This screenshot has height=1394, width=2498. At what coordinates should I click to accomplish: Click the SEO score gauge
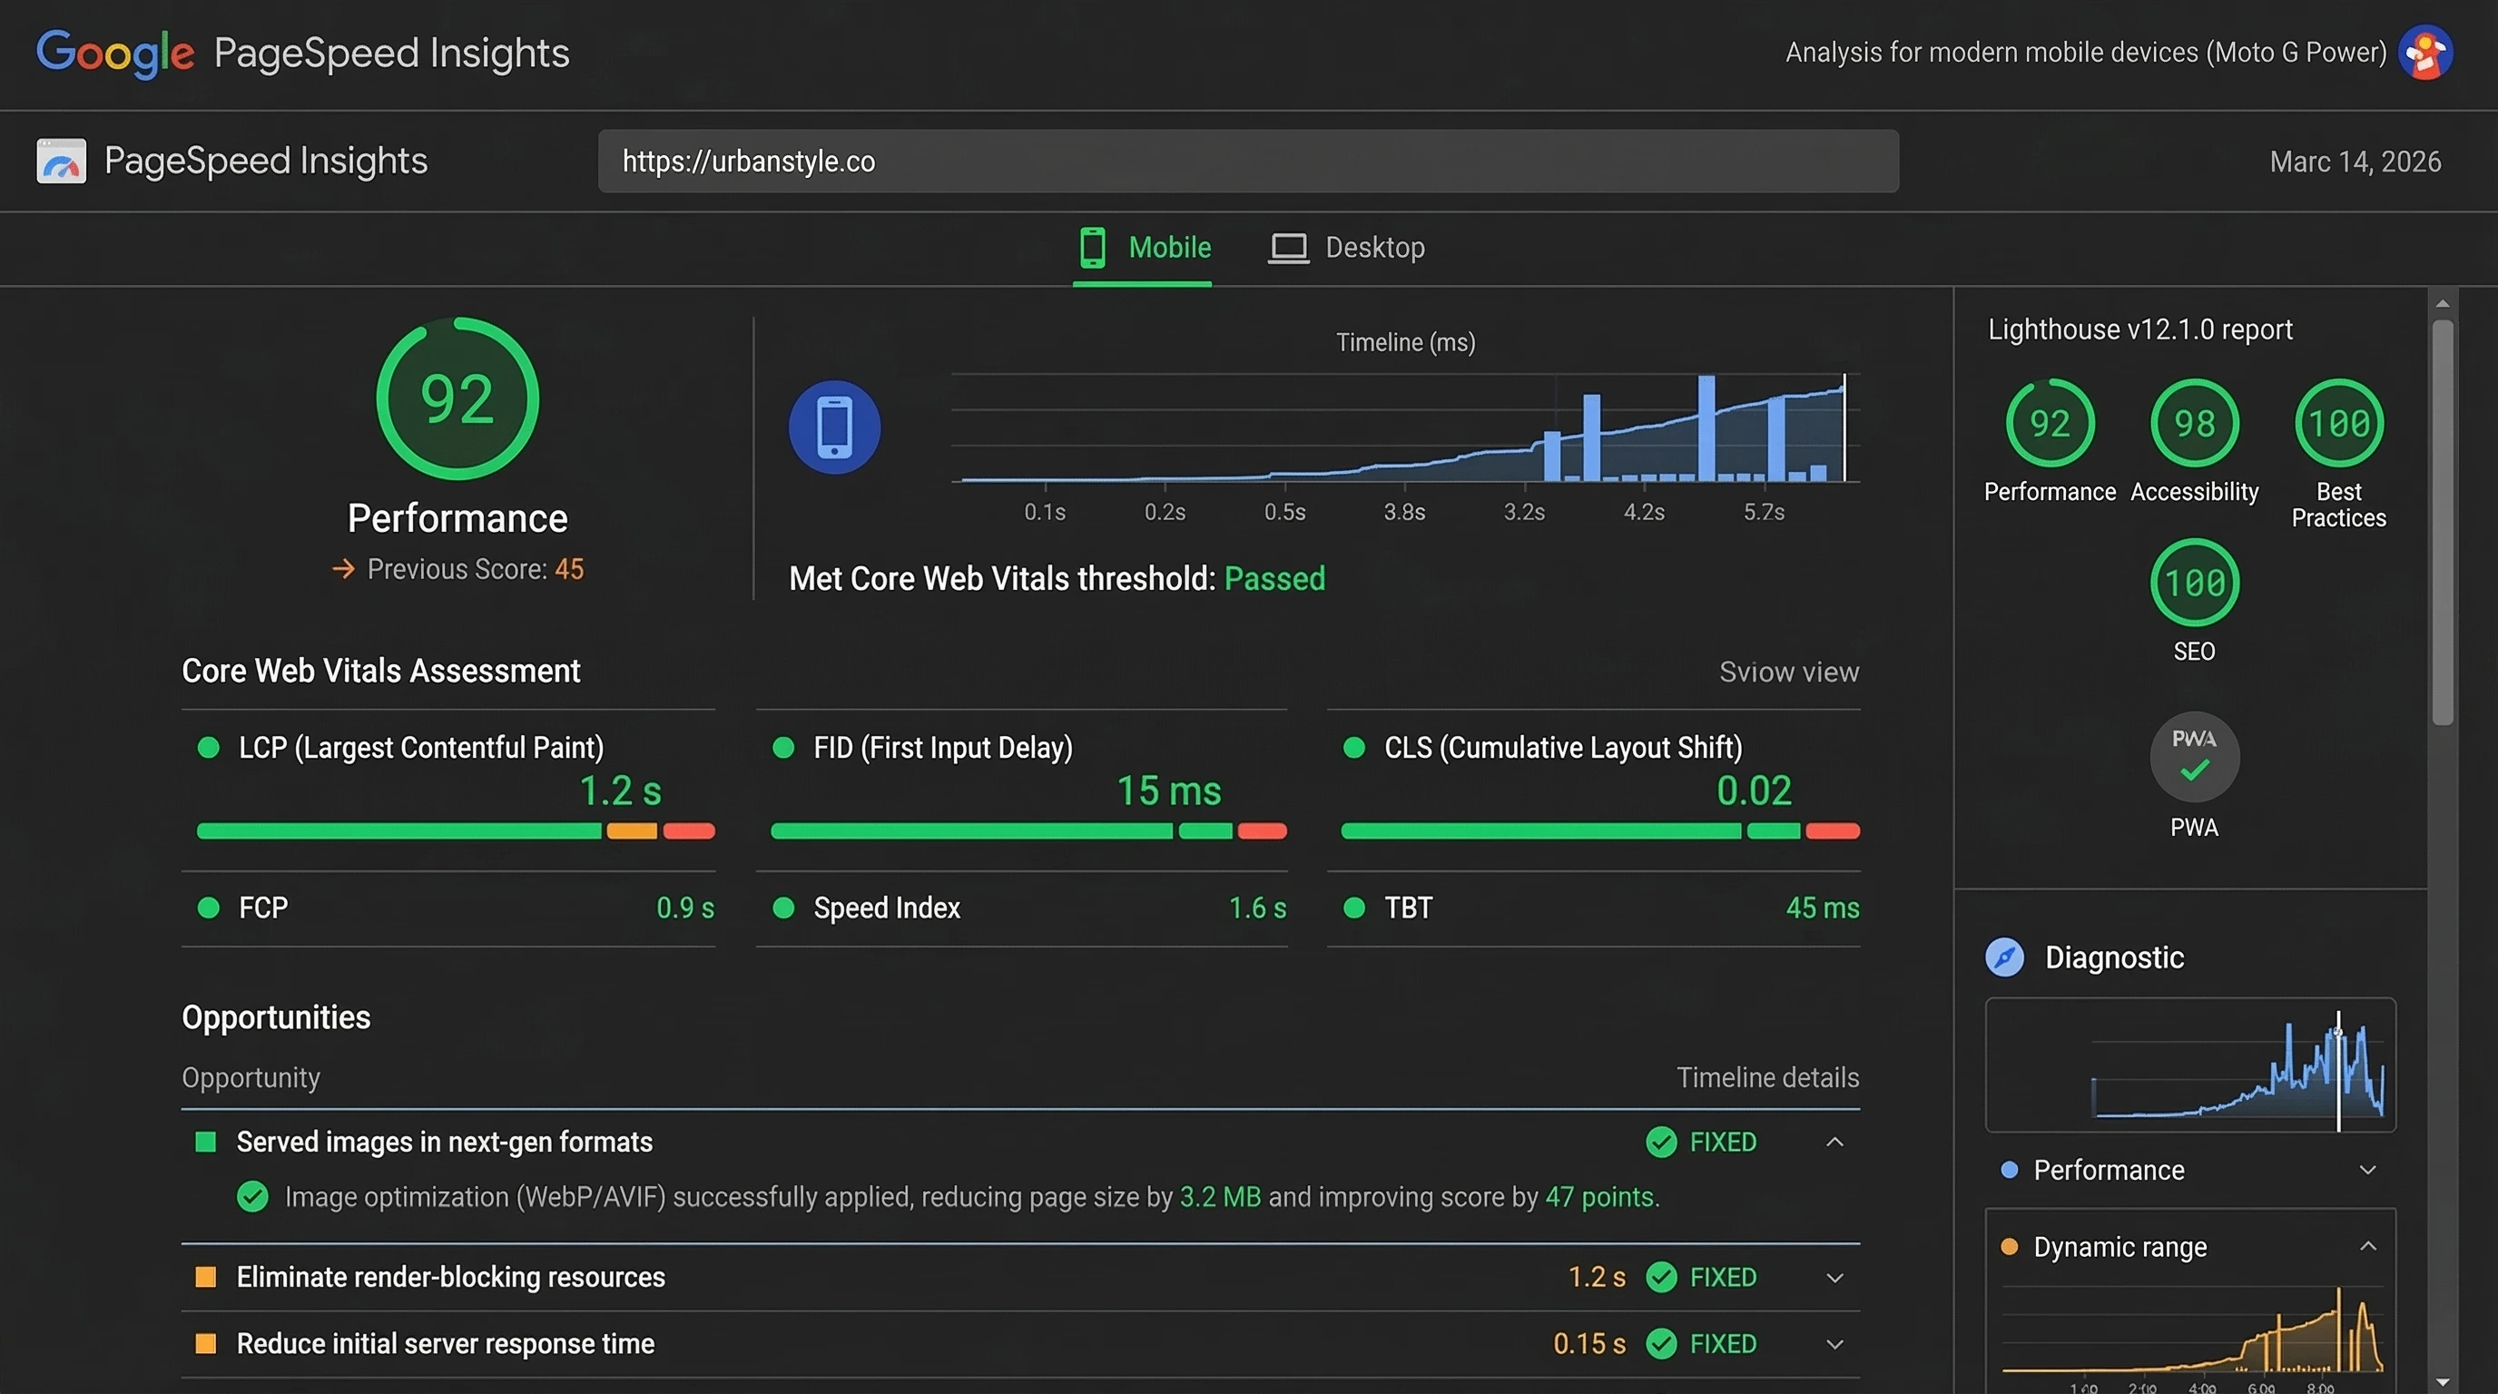pyautogui.click(x=2194, y=583)
